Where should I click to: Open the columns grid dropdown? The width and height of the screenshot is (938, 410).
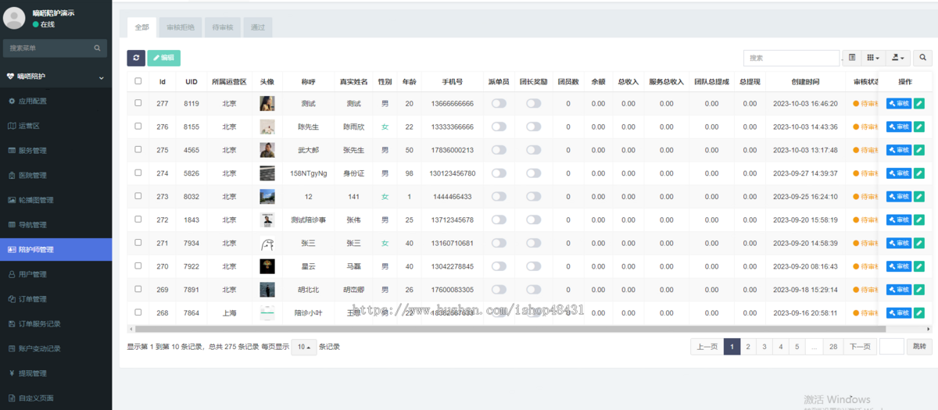(x=875, y=58)
